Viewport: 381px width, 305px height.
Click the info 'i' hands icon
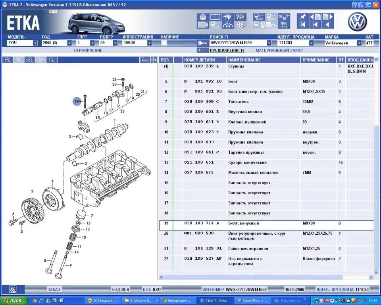(x=228, y=25)
